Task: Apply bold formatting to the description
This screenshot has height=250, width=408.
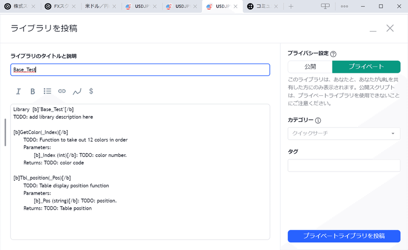Action: (33, 91)
